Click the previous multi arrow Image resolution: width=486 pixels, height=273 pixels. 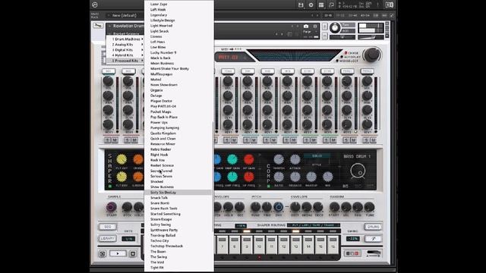pos(312,15)
